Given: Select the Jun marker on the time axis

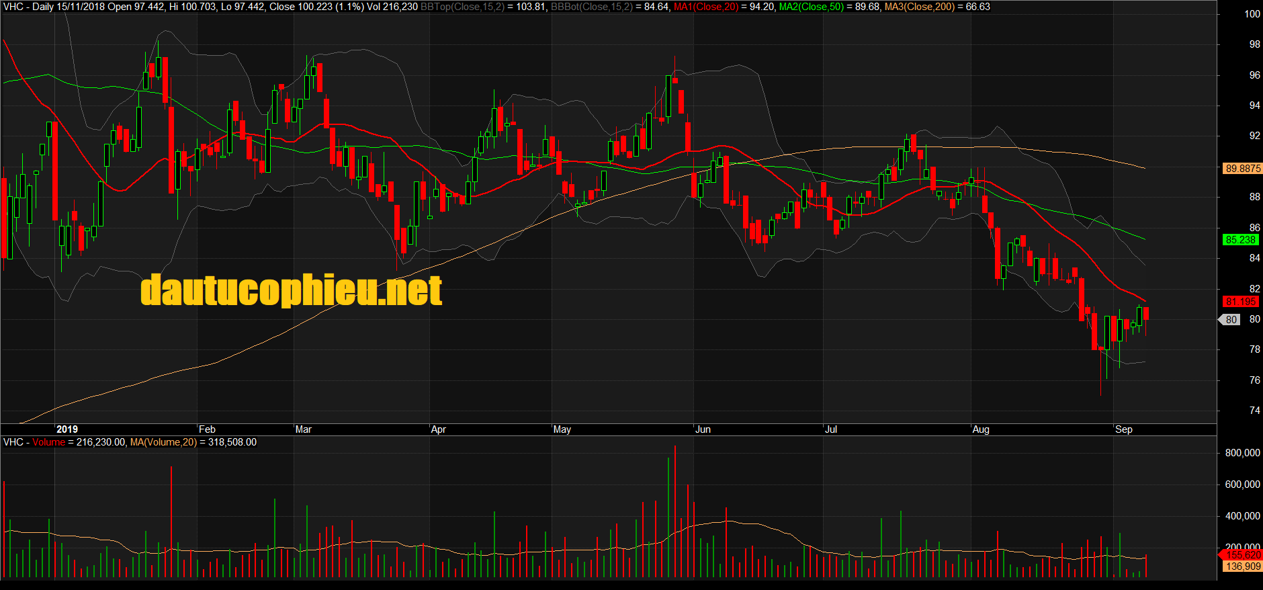Looking at the screenshot, I should pyautogui.click(x=703, y=429).
